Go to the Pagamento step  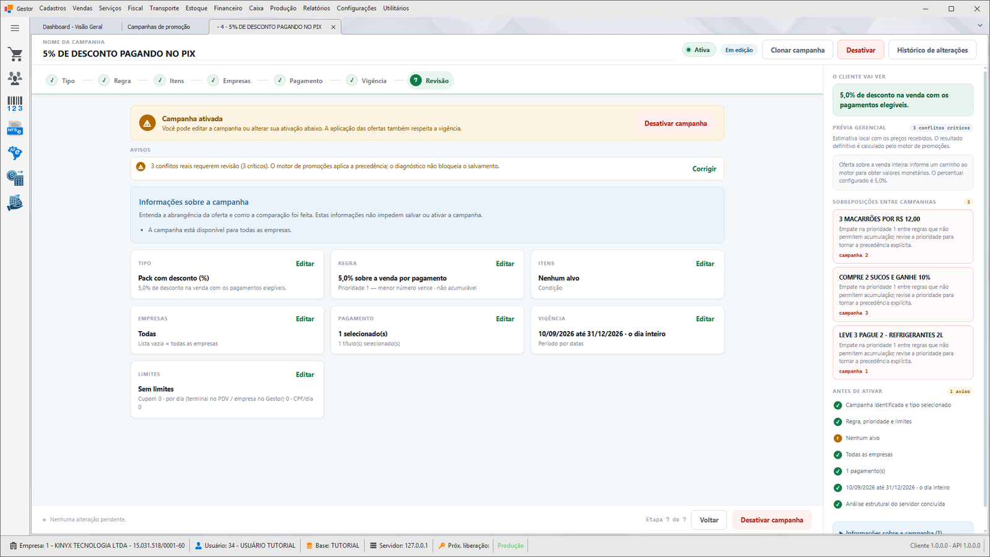click(298, 81)
